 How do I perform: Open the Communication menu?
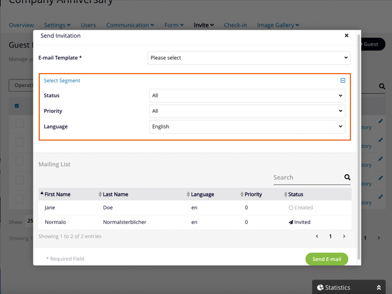(130, 25)
